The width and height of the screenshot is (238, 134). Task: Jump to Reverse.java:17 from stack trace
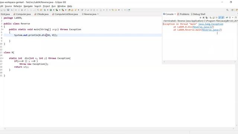[203, 27]
